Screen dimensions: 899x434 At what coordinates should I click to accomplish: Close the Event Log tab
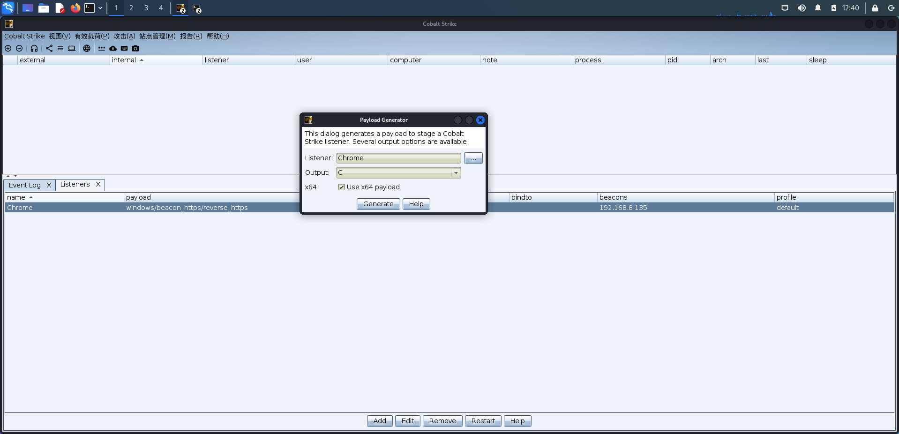point(49,185)
